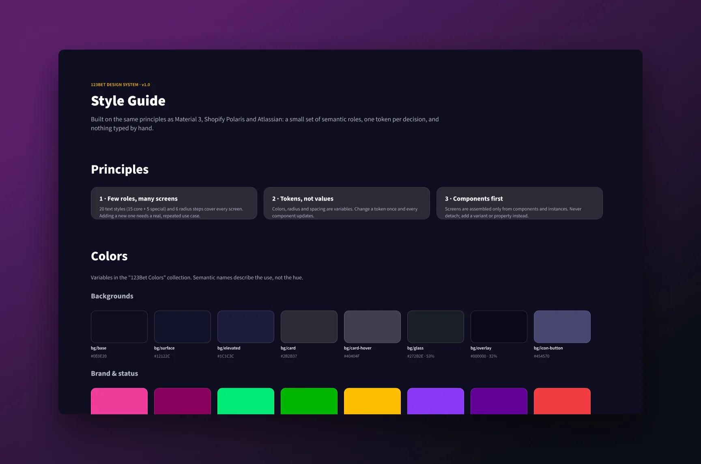Open the 'Few roles, many screens' principle card
This screenshot has height=464, width=701.
tap(174, 203)
